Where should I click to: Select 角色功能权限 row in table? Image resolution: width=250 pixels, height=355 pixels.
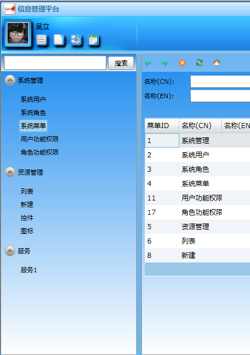pyautogui.click(x=198, y=212)
